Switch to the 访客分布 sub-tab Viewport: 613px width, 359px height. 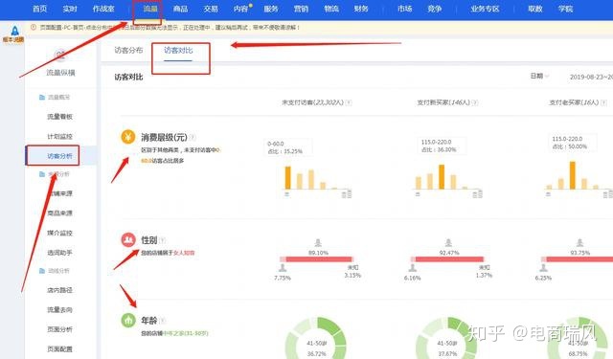pyautogui.click(x=128, y=51)
